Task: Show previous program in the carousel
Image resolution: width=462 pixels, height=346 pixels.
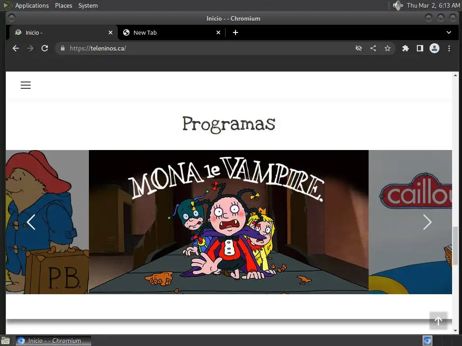Action: (31, 222)
